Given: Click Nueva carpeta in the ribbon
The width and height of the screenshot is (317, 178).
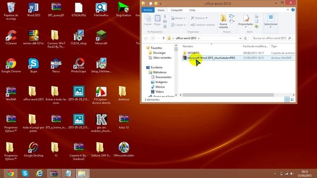Looking at the screenshot, I should (223, 21).
